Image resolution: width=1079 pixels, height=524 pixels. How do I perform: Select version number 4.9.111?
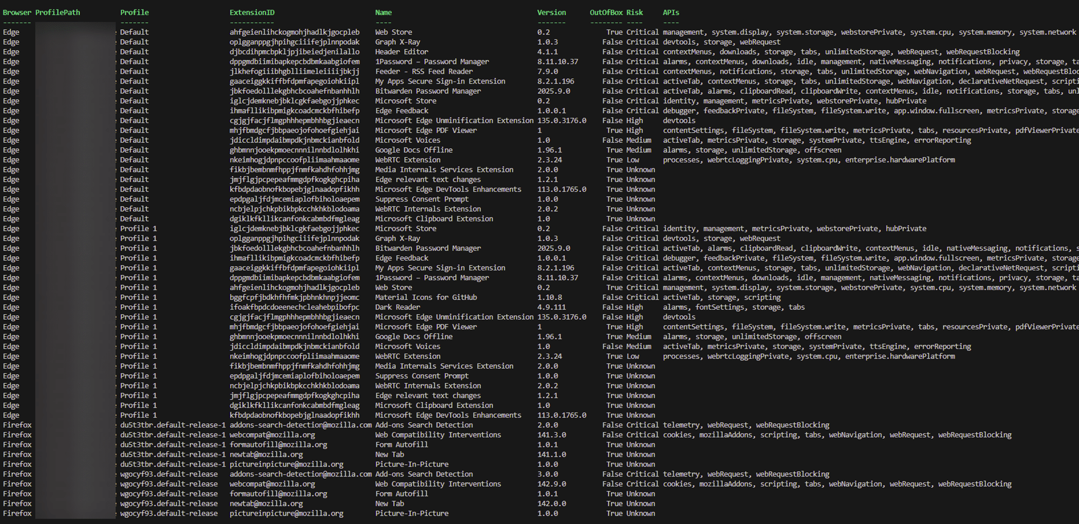point(551,307)
